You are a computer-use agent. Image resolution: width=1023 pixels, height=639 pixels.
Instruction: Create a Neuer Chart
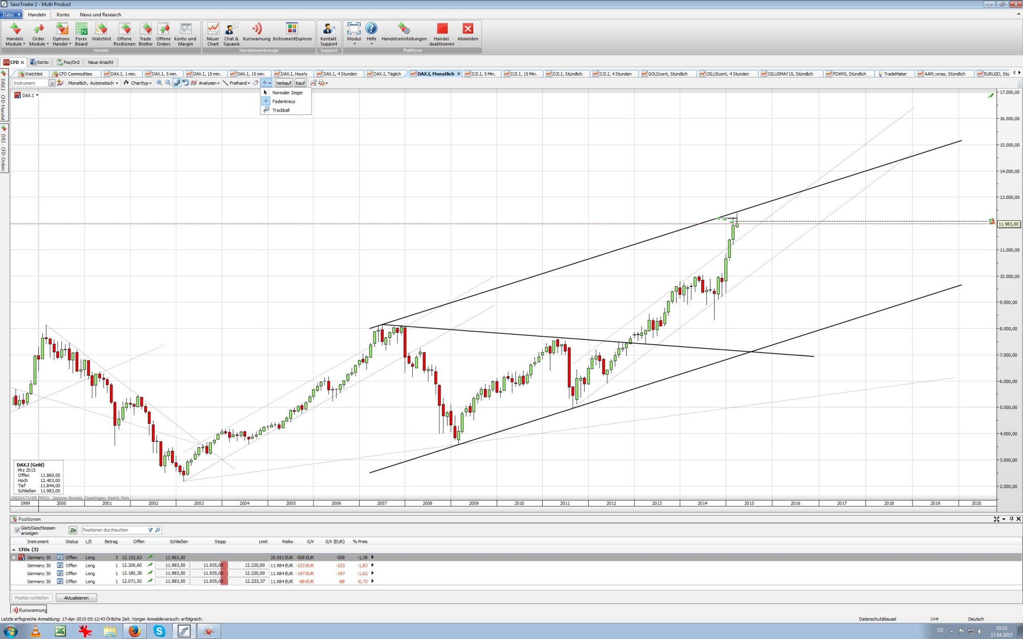(x=213, y=33)
